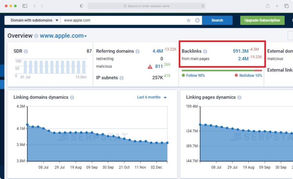This screenshot has width=293, height=179.
Task: Toggle the Safari sidebar icon
Action: [25, 6]
